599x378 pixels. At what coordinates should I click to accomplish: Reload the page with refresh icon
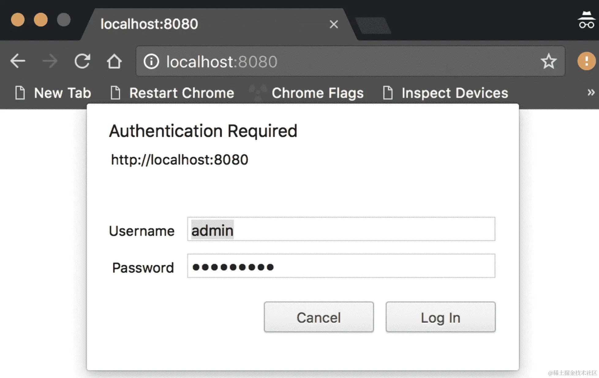point(82,61)
